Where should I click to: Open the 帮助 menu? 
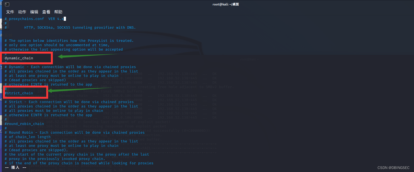[58, 12]
